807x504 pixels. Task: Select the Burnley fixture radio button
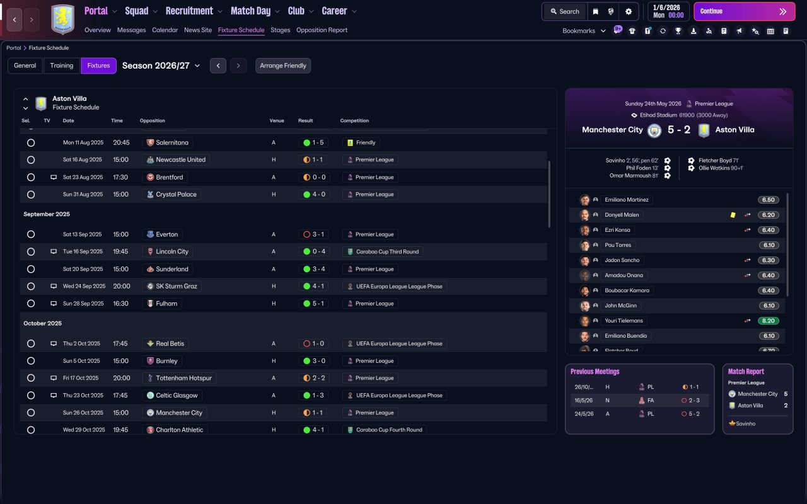pyautogui.click(x=31, y=361)
